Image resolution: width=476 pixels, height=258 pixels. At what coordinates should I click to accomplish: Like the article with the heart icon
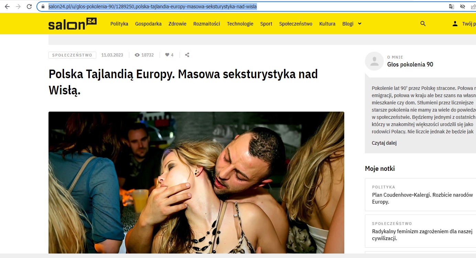(167, 55)
